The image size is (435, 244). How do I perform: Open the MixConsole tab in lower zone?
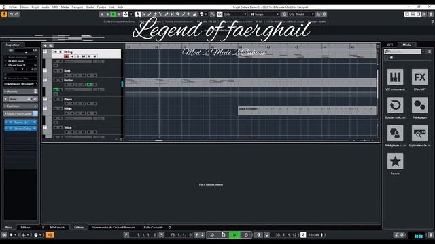coord(57,228)
